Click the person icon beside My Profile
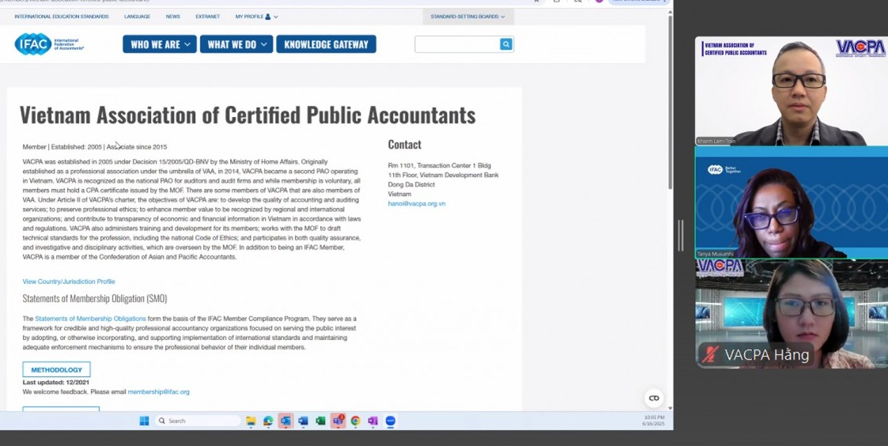This screenshot has width=888, height=446. click(268, 17)
